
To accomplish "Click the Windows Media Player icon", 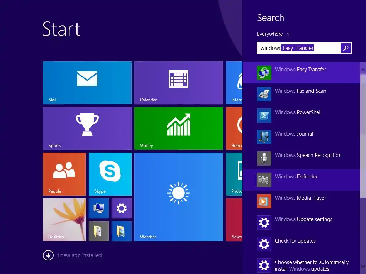I will click(264, 201).
